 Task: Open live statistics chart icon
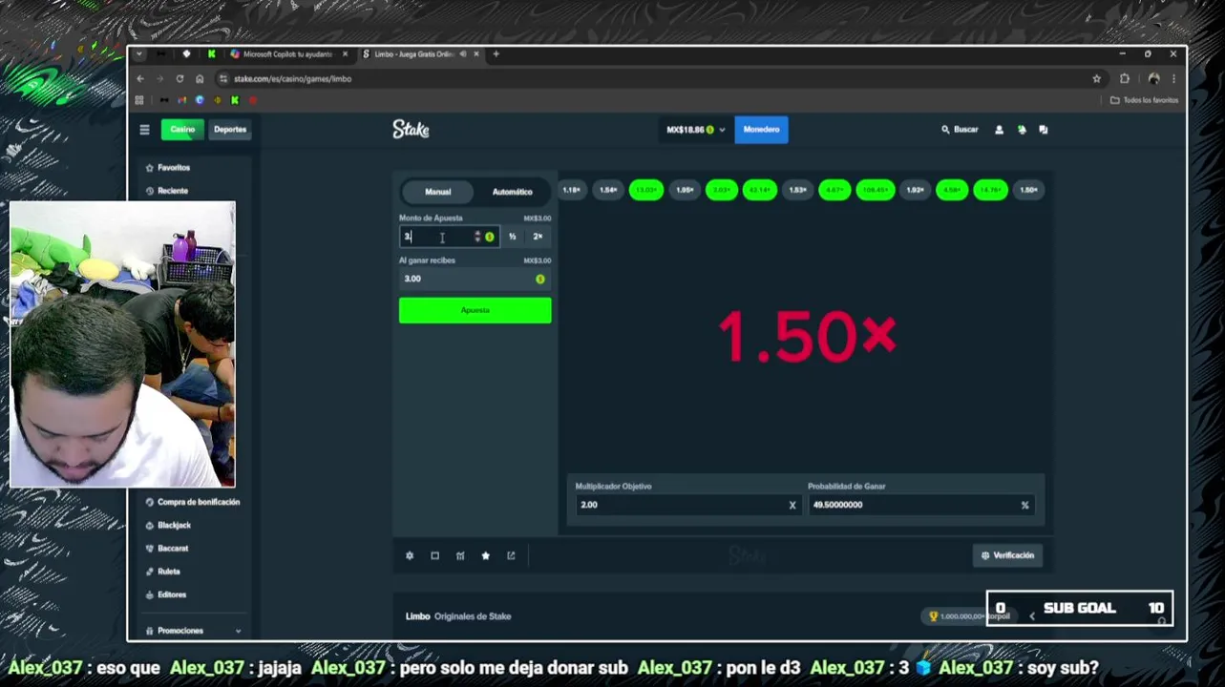pyautogui.click(x=460, y=555)
